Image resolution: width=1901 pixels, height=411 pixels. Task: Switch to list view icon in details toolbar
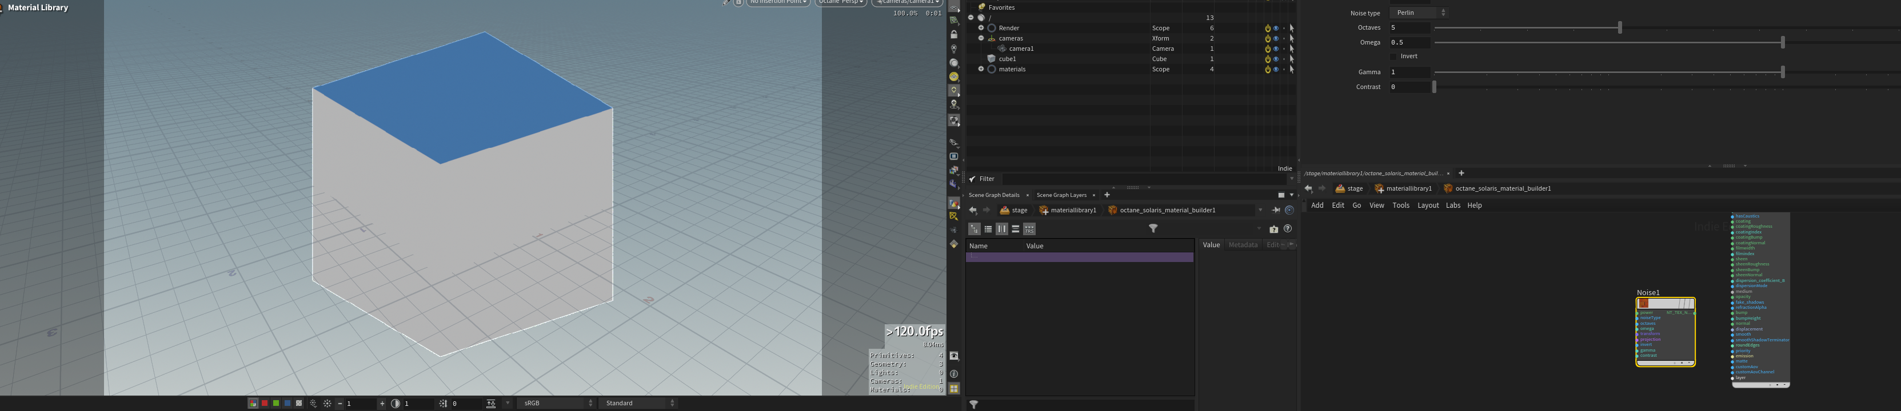(988, 230)
